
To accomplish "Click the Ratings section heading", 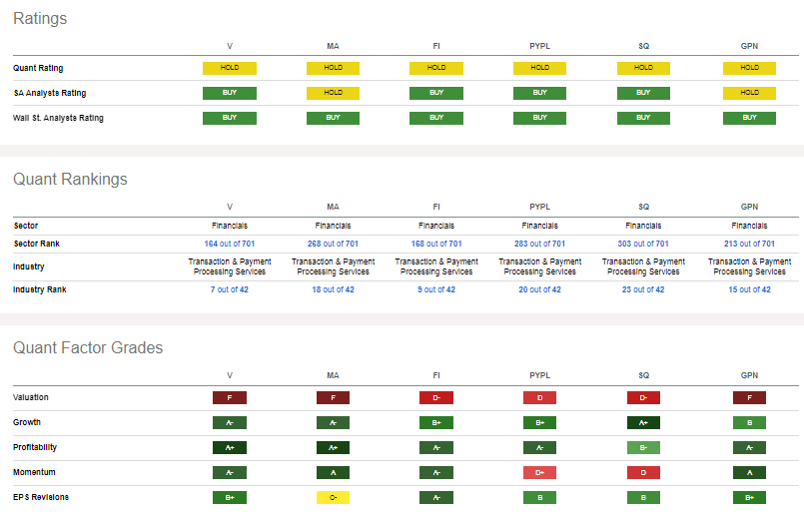I will [40, 18].
